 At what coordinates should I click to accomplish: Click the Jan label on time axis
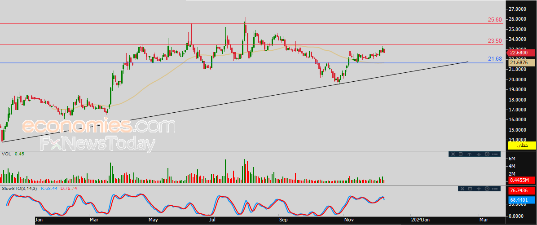(x=40, y=220)
